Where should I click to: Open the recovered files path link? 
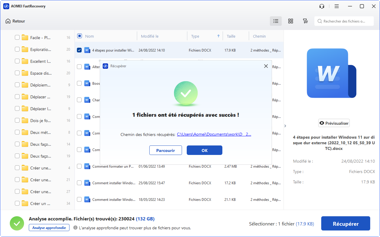214,134
